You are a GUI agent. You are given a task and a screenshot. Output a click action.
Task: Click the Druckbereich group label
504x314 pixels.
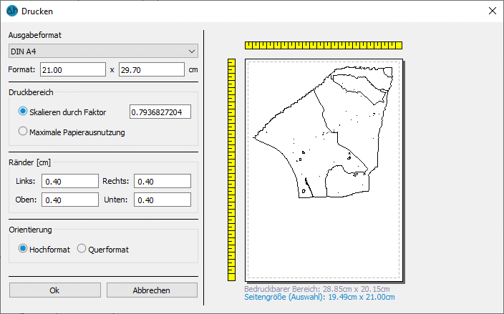31,92
